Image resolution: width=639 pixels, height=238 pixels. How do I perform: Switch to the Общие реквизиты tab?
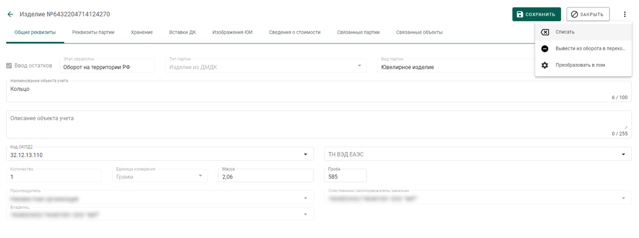click(35, 32)
